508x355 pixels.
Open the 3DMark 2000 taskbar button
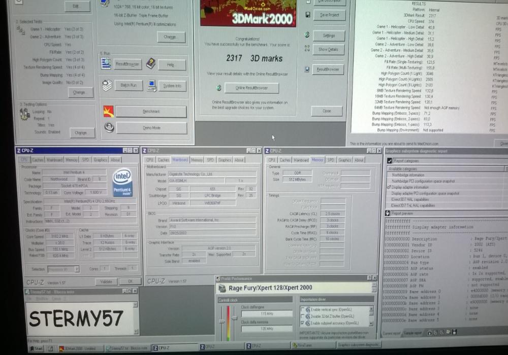point(80,348)
